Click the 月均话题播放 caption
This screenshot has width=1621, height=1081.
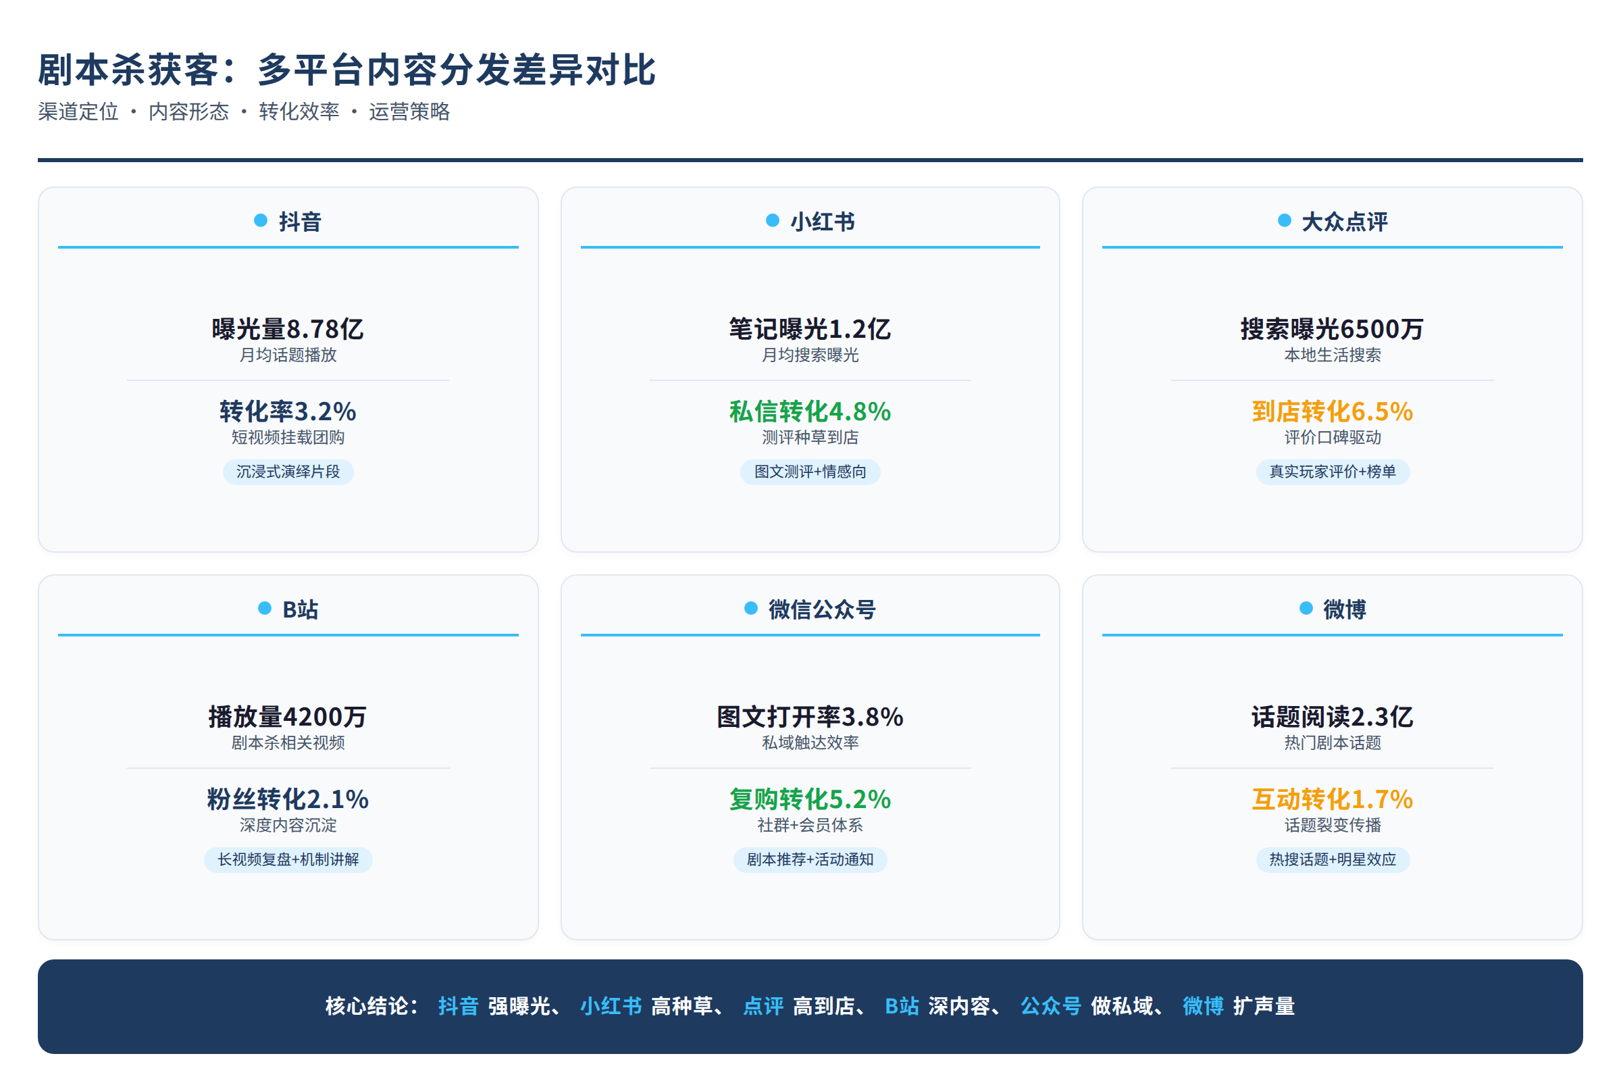[288, 355]
